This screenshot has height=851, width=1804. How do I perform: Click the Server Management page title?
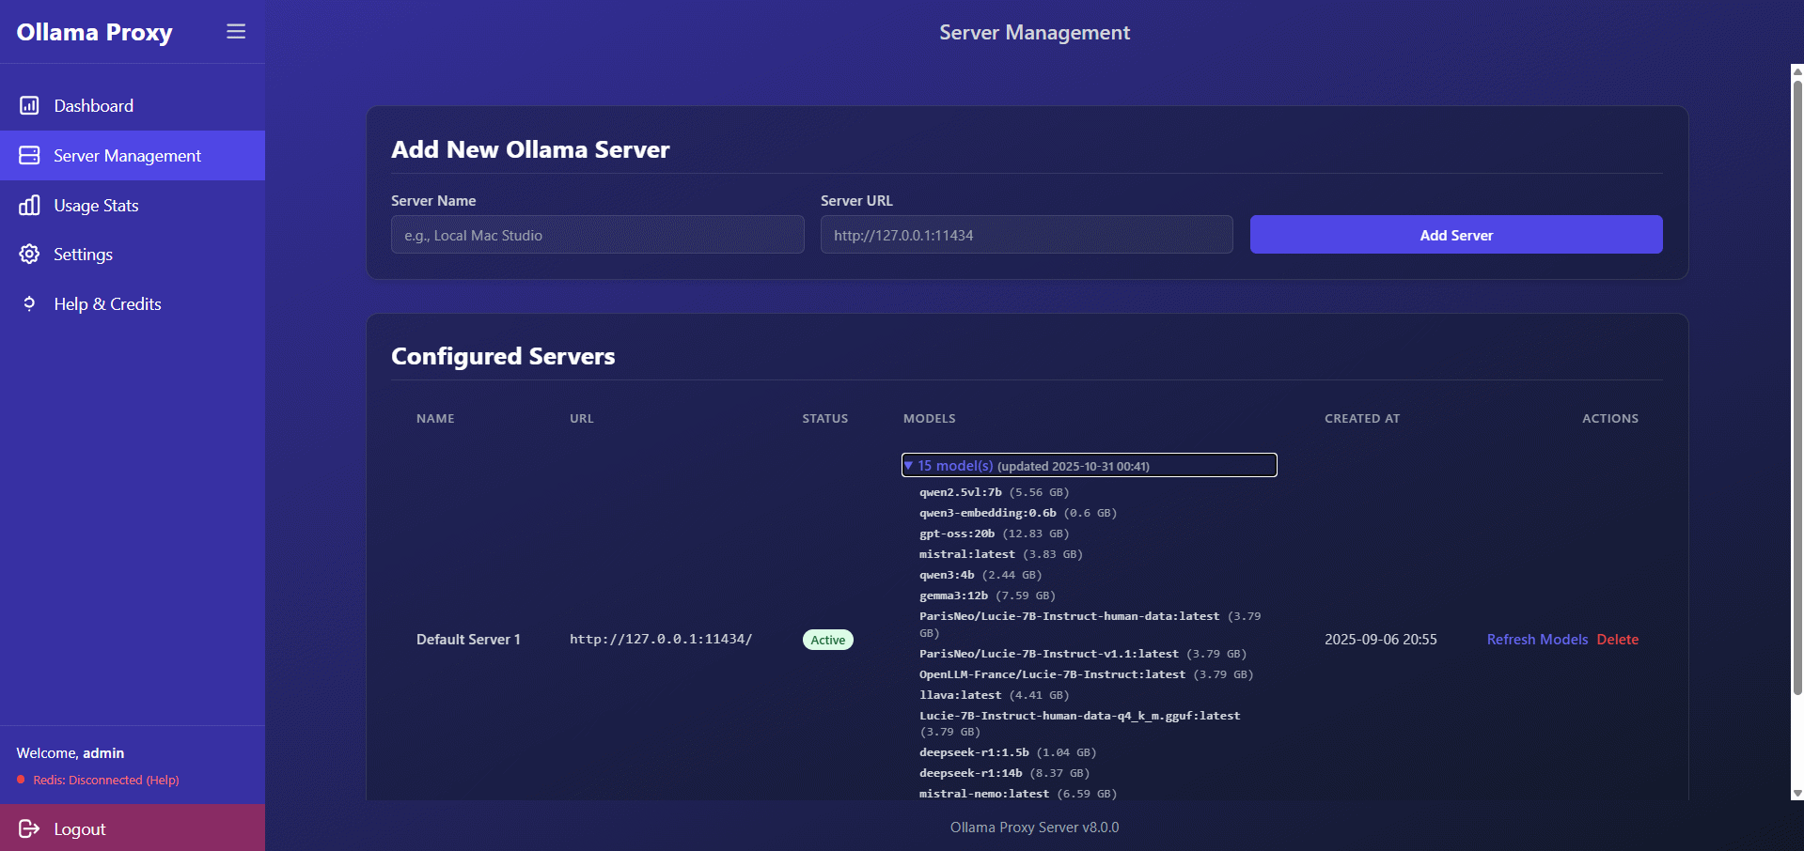(1034, 32)
